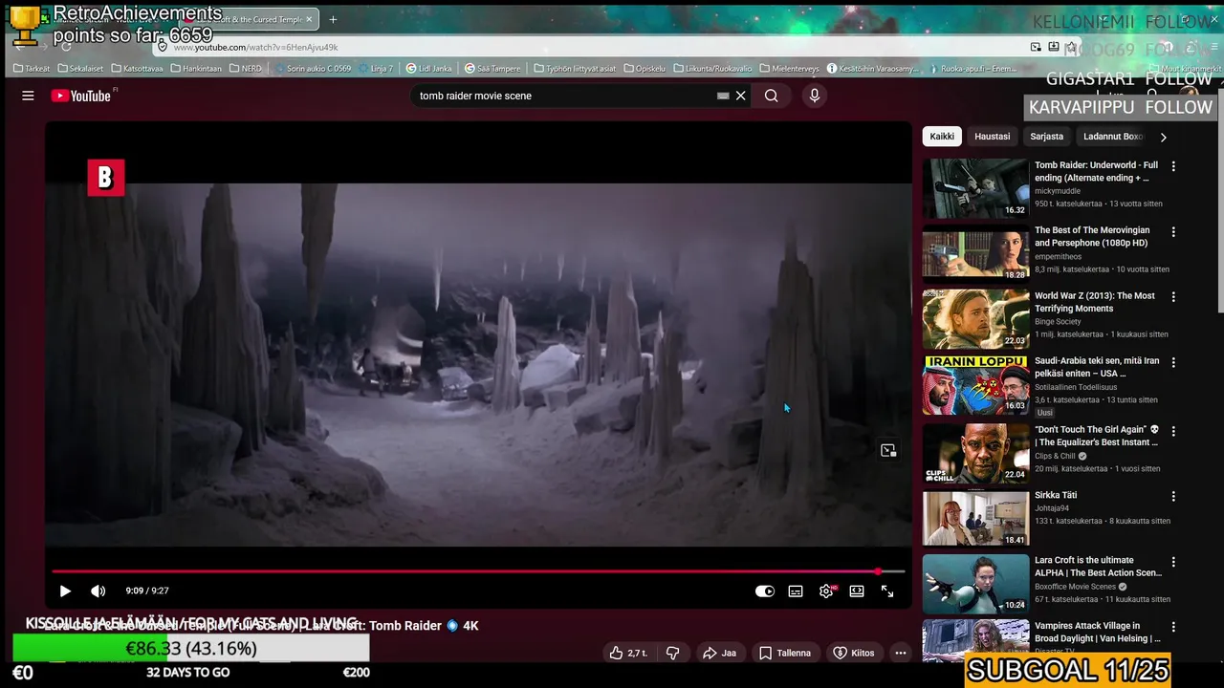Turn on subtitles in the player
The width and height of the screenshot is (1224, 688).
(796, 591)
